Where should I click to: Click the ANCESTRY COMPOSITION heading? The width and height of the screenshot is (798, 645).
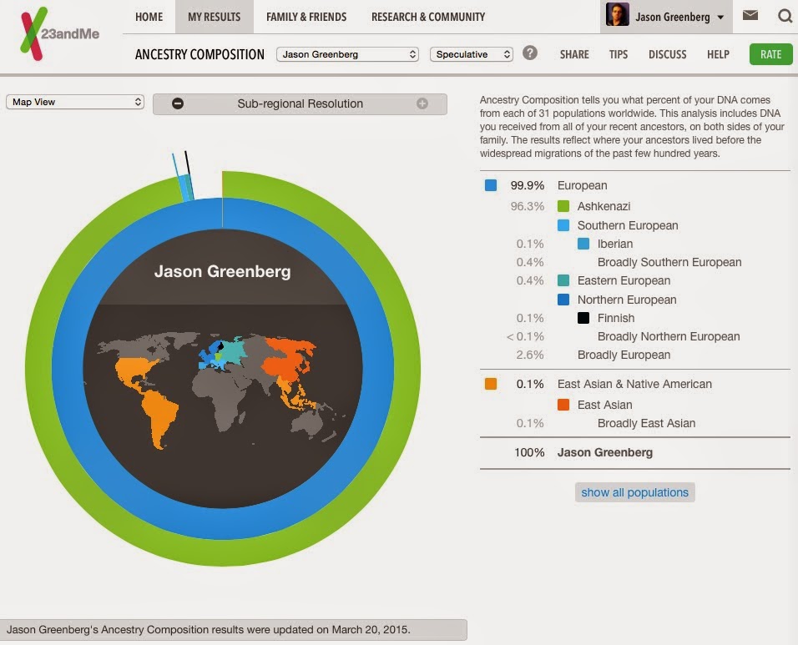click(199, 54)
